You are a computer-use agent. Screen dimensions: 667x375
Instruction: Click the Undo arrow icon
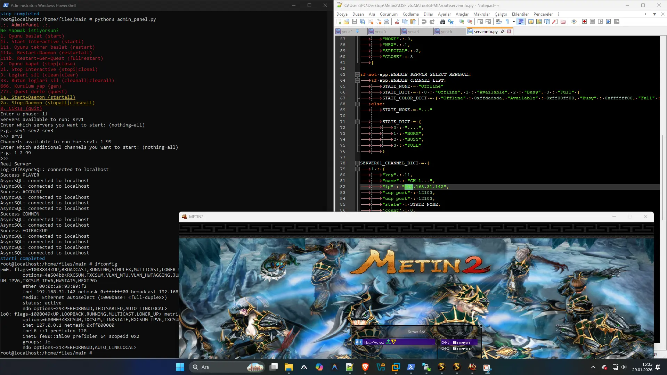(424, 22)
